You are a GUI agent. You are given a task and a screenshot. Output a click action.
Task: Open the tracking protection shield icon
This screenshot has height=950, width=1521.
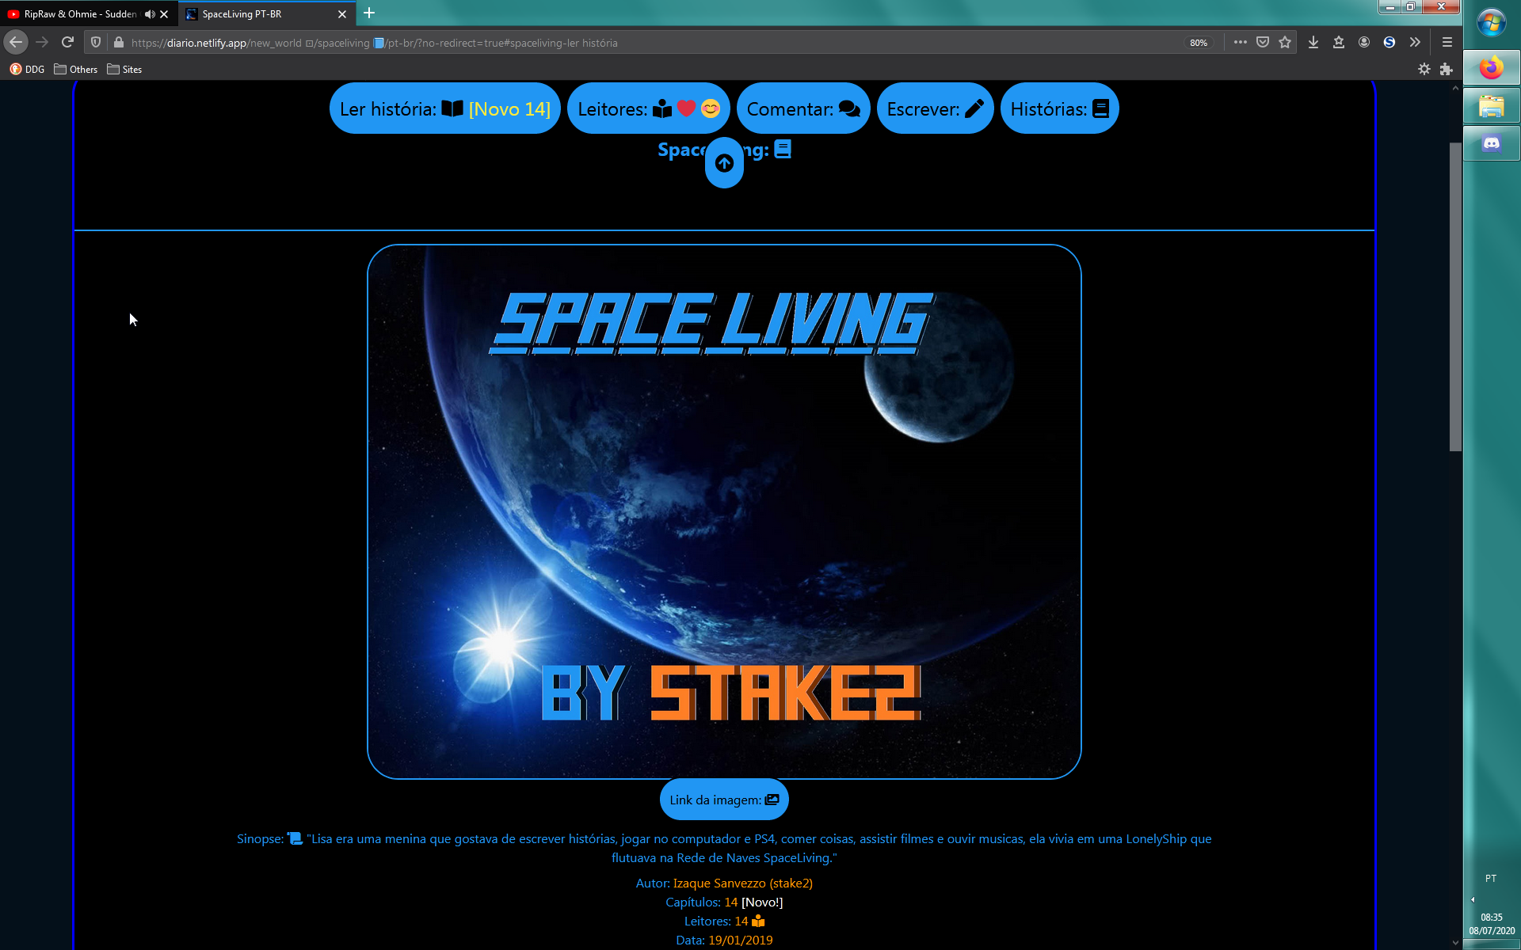coord(96,43)
